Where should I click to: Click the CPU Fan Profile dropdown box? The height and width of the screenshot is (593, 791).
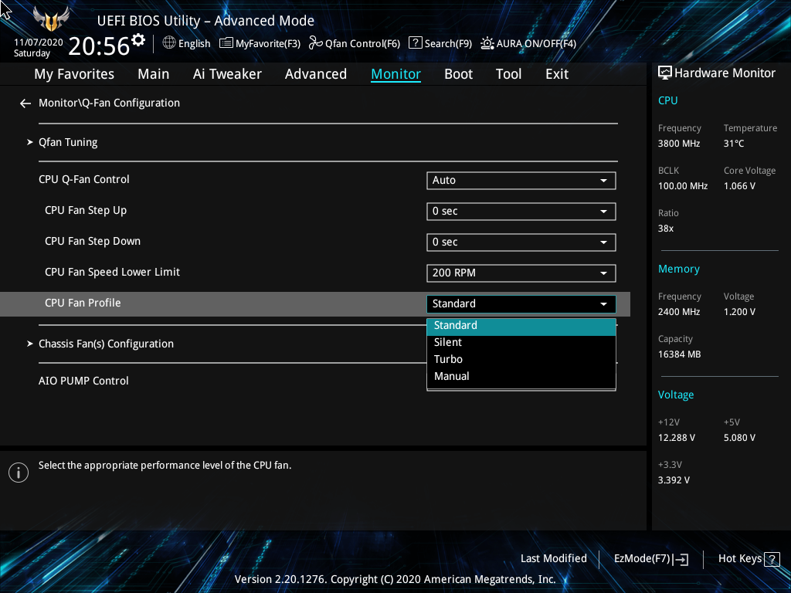(521, 303)
